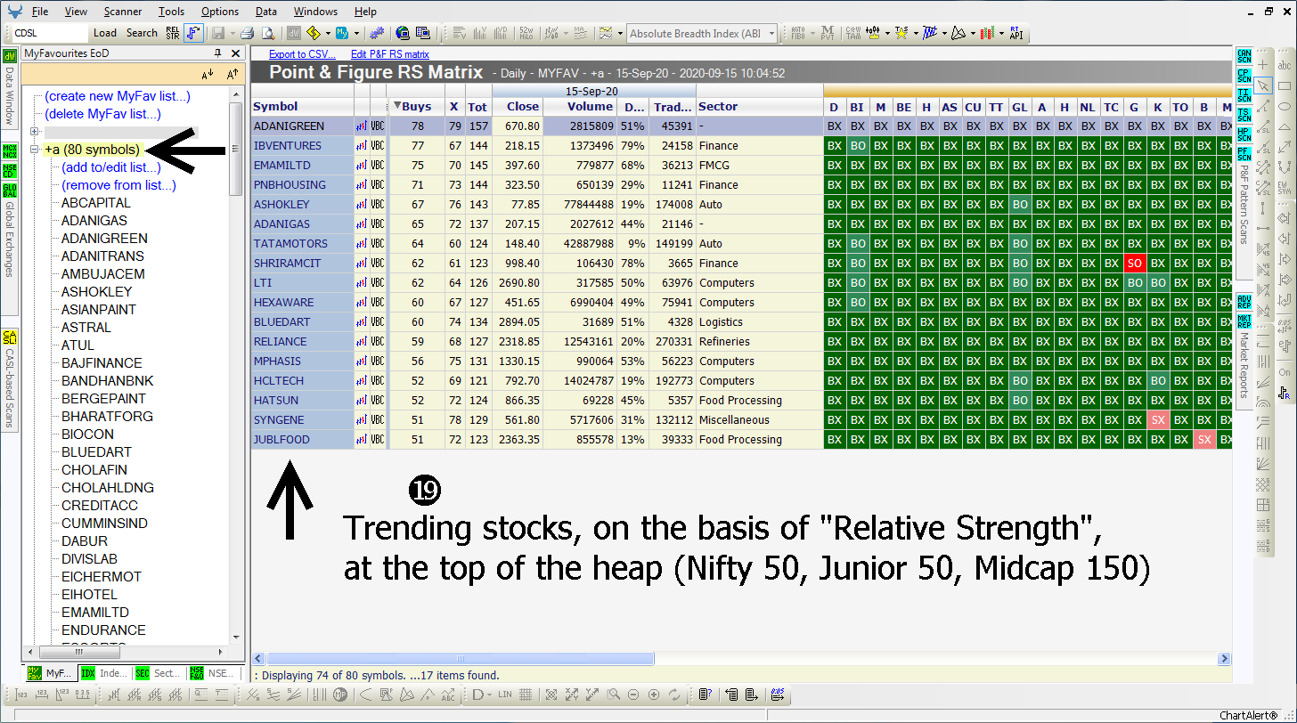This screenshot has height=723, width=1297.
Task: Open the CAN SCN scan icon
Action: 1244,55
